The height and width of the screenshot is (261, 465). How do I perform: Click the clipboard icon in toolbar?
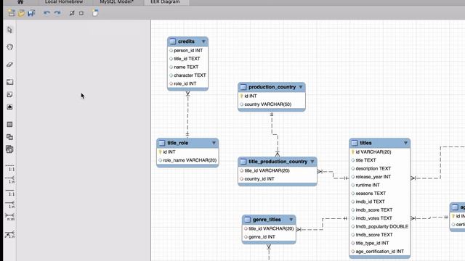point(95,13)
